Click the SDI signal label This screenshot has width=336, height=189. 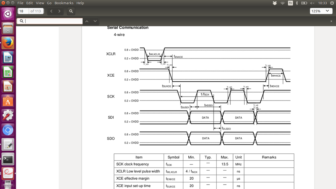(111, 117)
